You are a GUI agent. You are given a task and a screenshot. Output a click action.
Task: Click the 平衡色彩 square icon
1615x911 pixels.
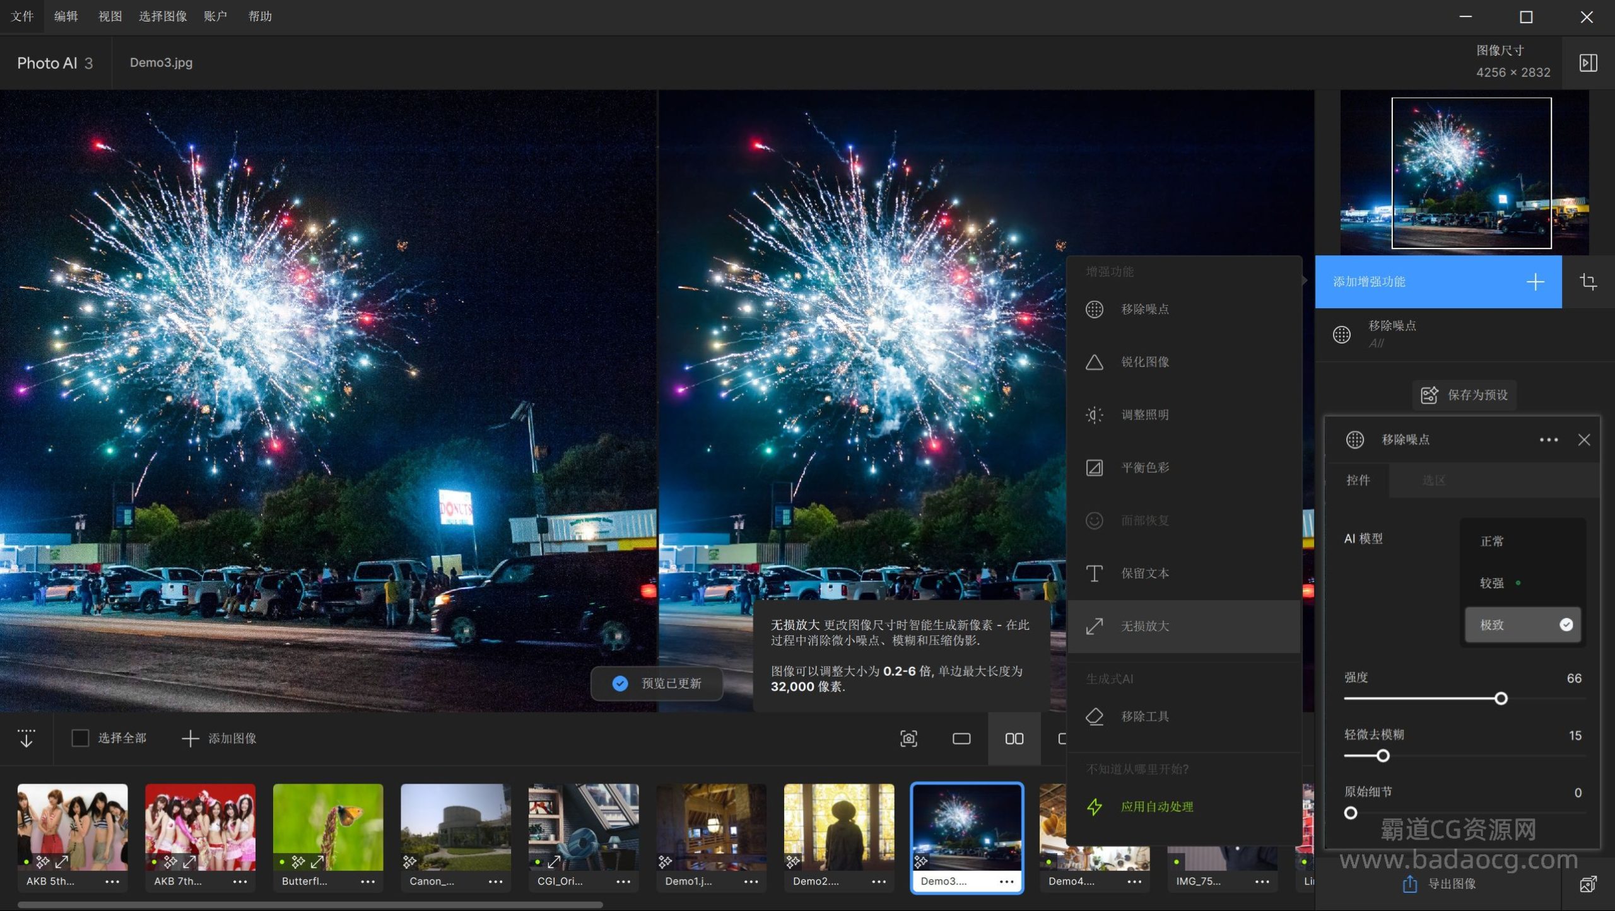(1095, 467)
